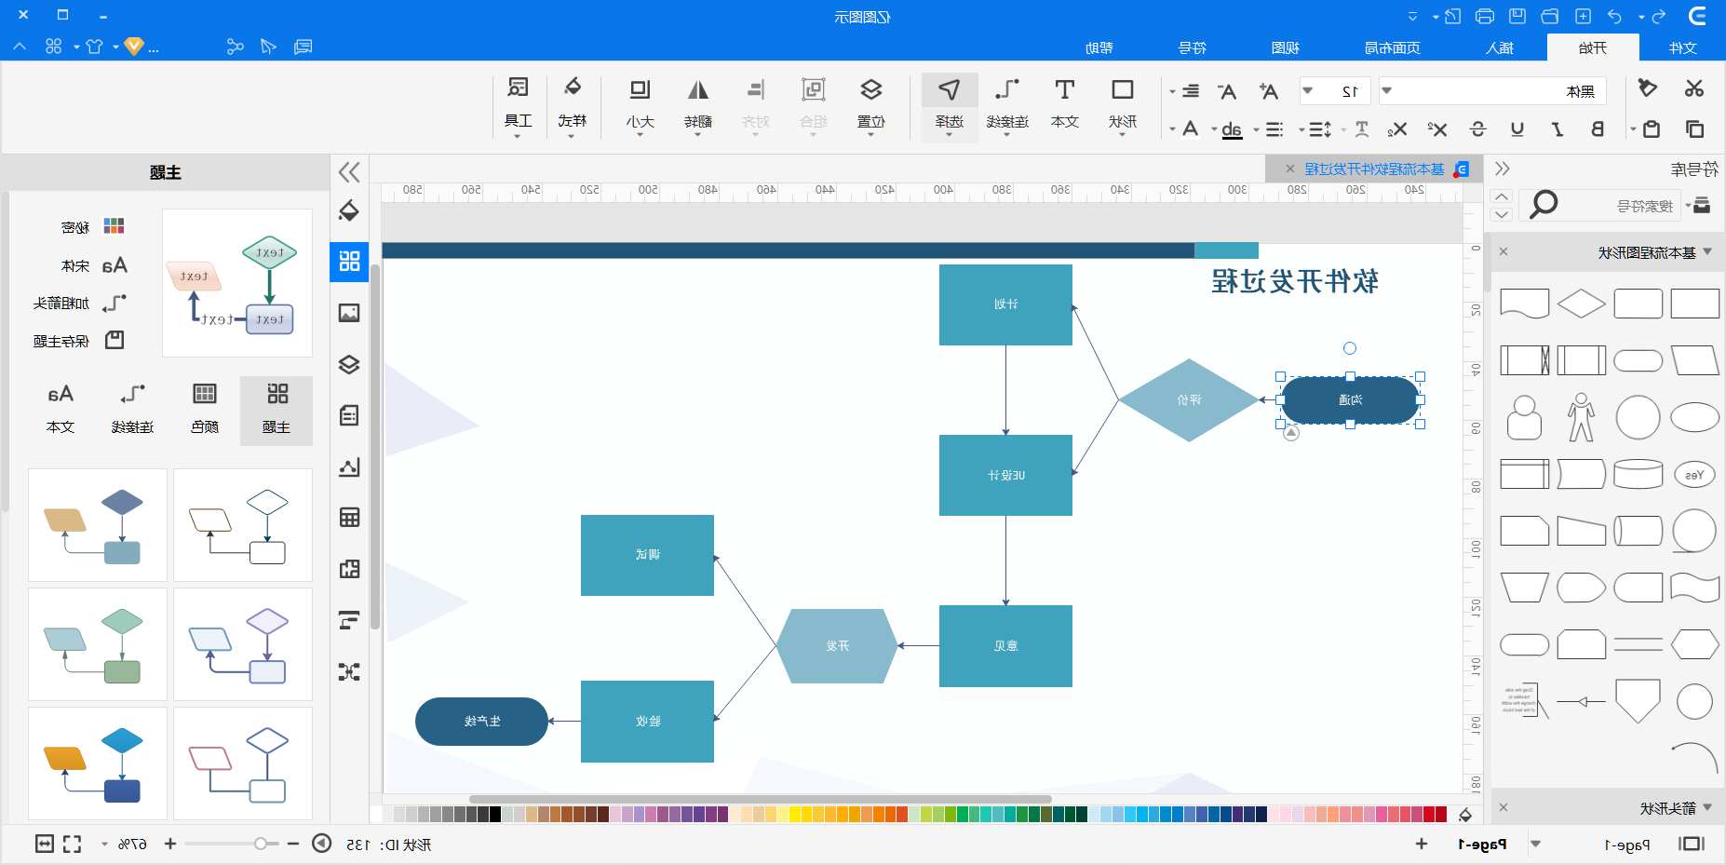Viewport: 1726px width, 865px height.
Task: Click the Cut scissors icon
Action: (1693, 88)
